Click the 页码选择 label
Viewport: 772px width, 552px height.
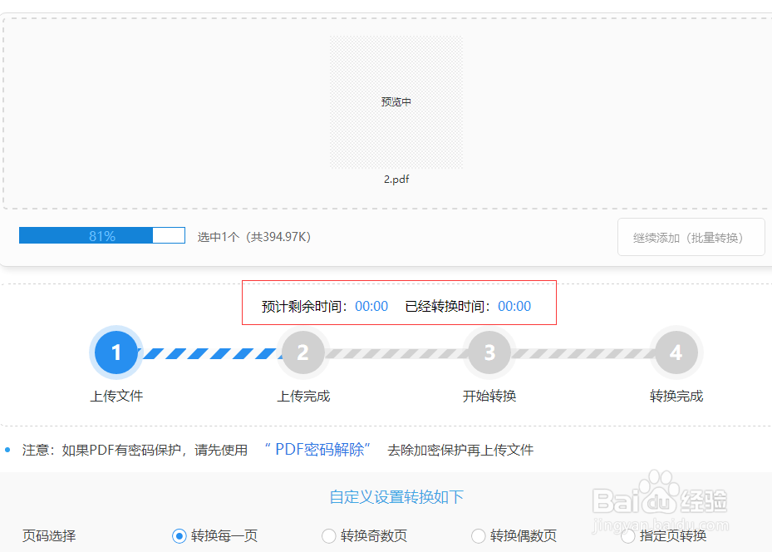click(x=49, y=536)
